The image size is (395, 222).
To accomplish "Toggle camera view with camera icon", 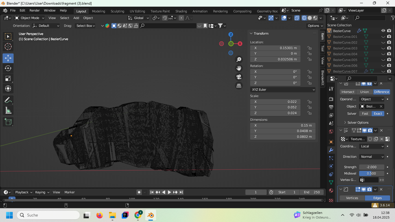I will click(239, 77).
